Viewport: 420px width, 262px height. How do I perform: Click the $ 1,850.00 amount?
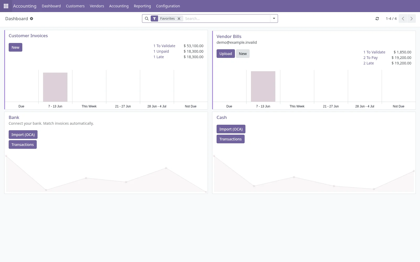tap(402, 52)
